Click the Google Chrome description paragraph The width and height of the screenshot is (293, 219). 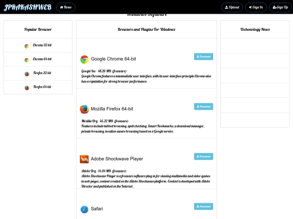[146, 79]
